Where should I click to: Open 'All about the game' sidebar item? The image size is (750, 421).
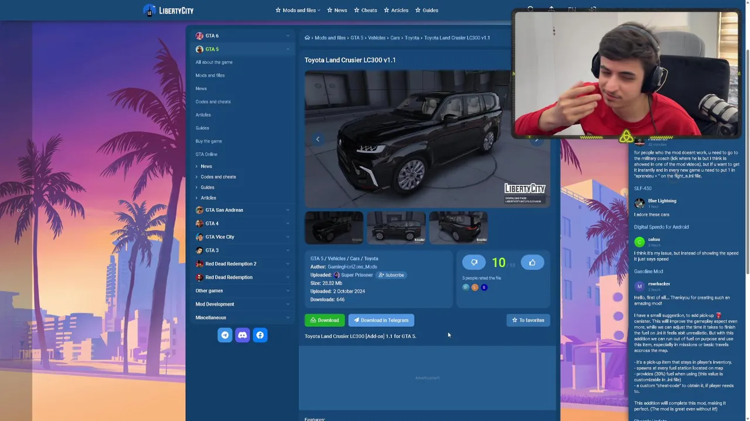[214, 62]
